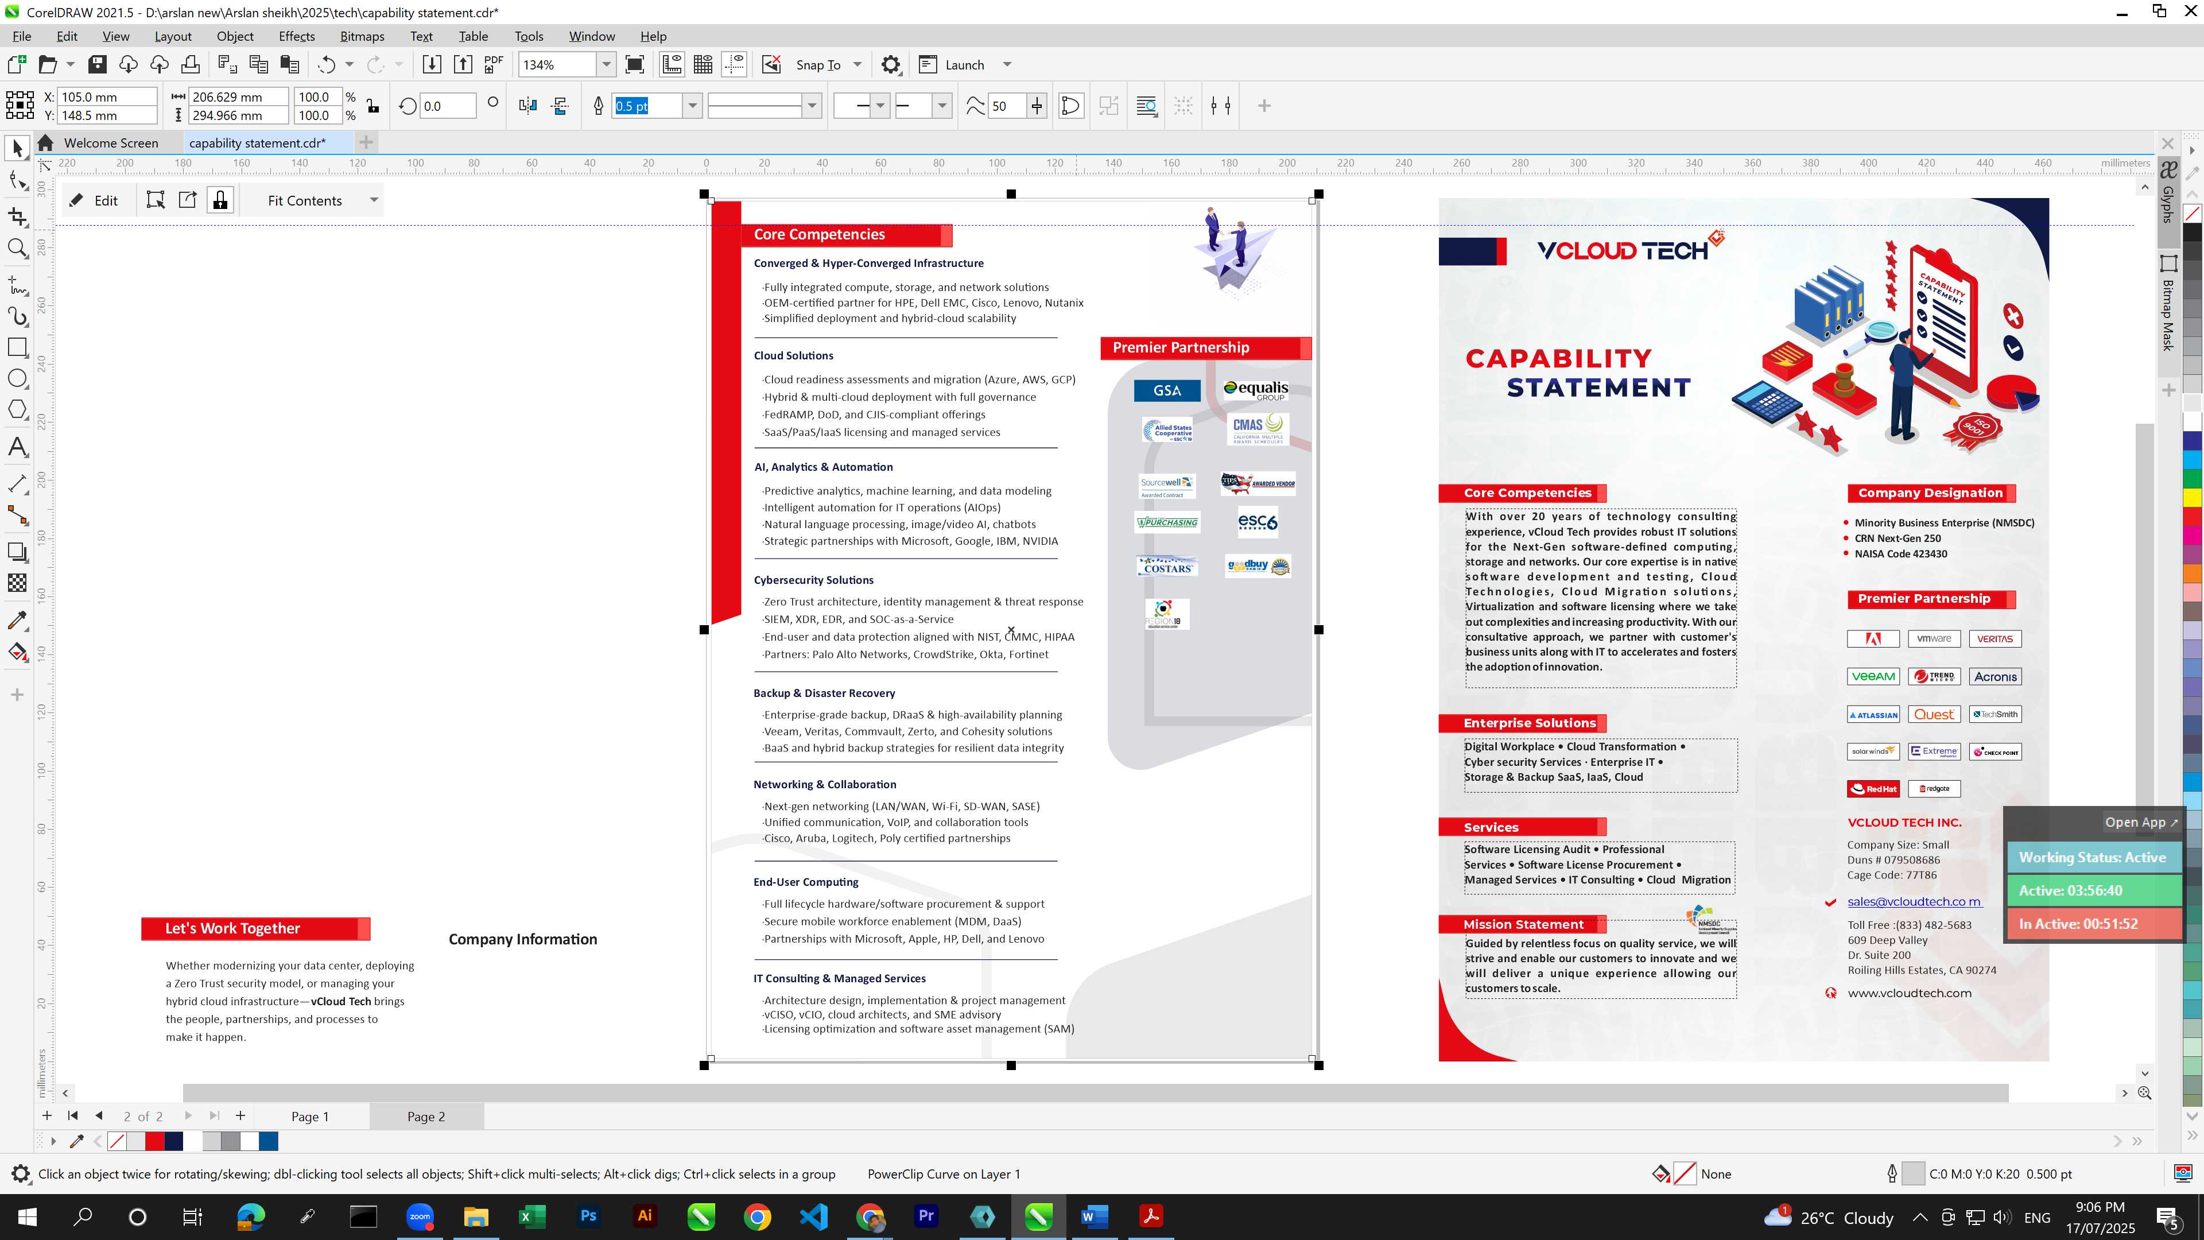Viewport: 2204px width, 1240px height.
Task: Toggle Show guidelines button
Action: pos(734,64)
